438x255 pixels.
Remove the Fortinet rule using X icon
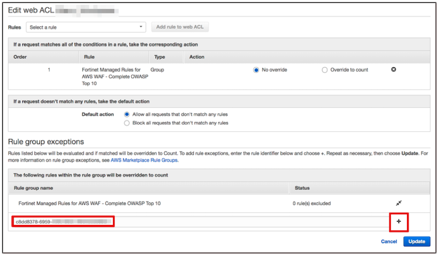click(394, 70)
